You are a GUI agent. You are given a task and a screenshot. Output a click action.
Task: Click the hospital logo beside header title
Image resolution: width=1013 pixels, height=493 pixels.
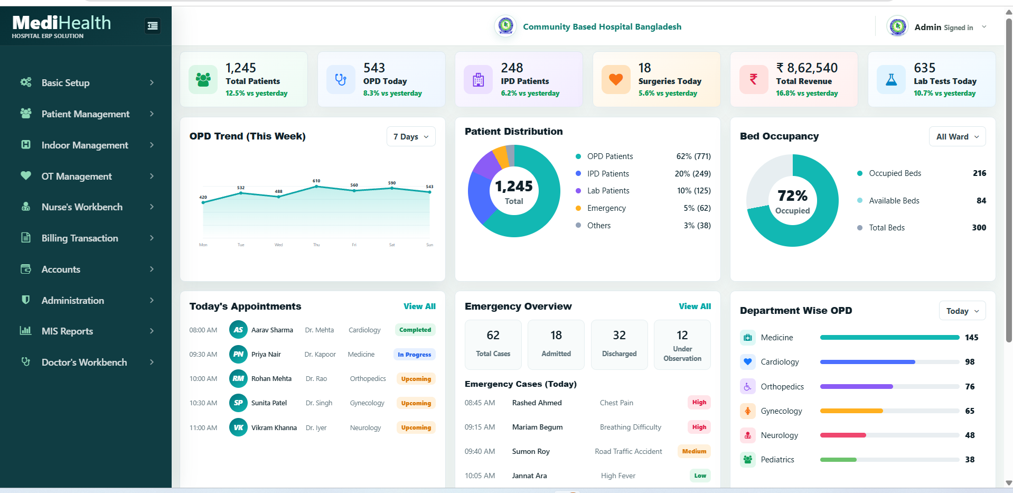pyautogui.click(x=505, y=25)
